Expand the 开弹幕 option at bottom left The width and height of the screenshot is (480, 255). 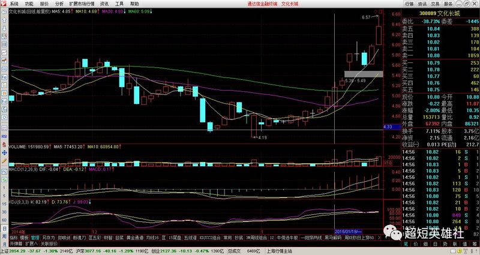point(16,244)
